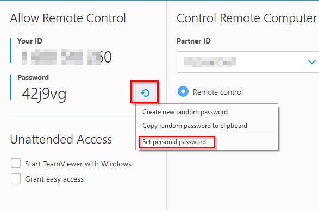Screen dimensions: 319x211
Task: Enable Start TeamViewer with Windows checkbox
Action: point(16,163)
